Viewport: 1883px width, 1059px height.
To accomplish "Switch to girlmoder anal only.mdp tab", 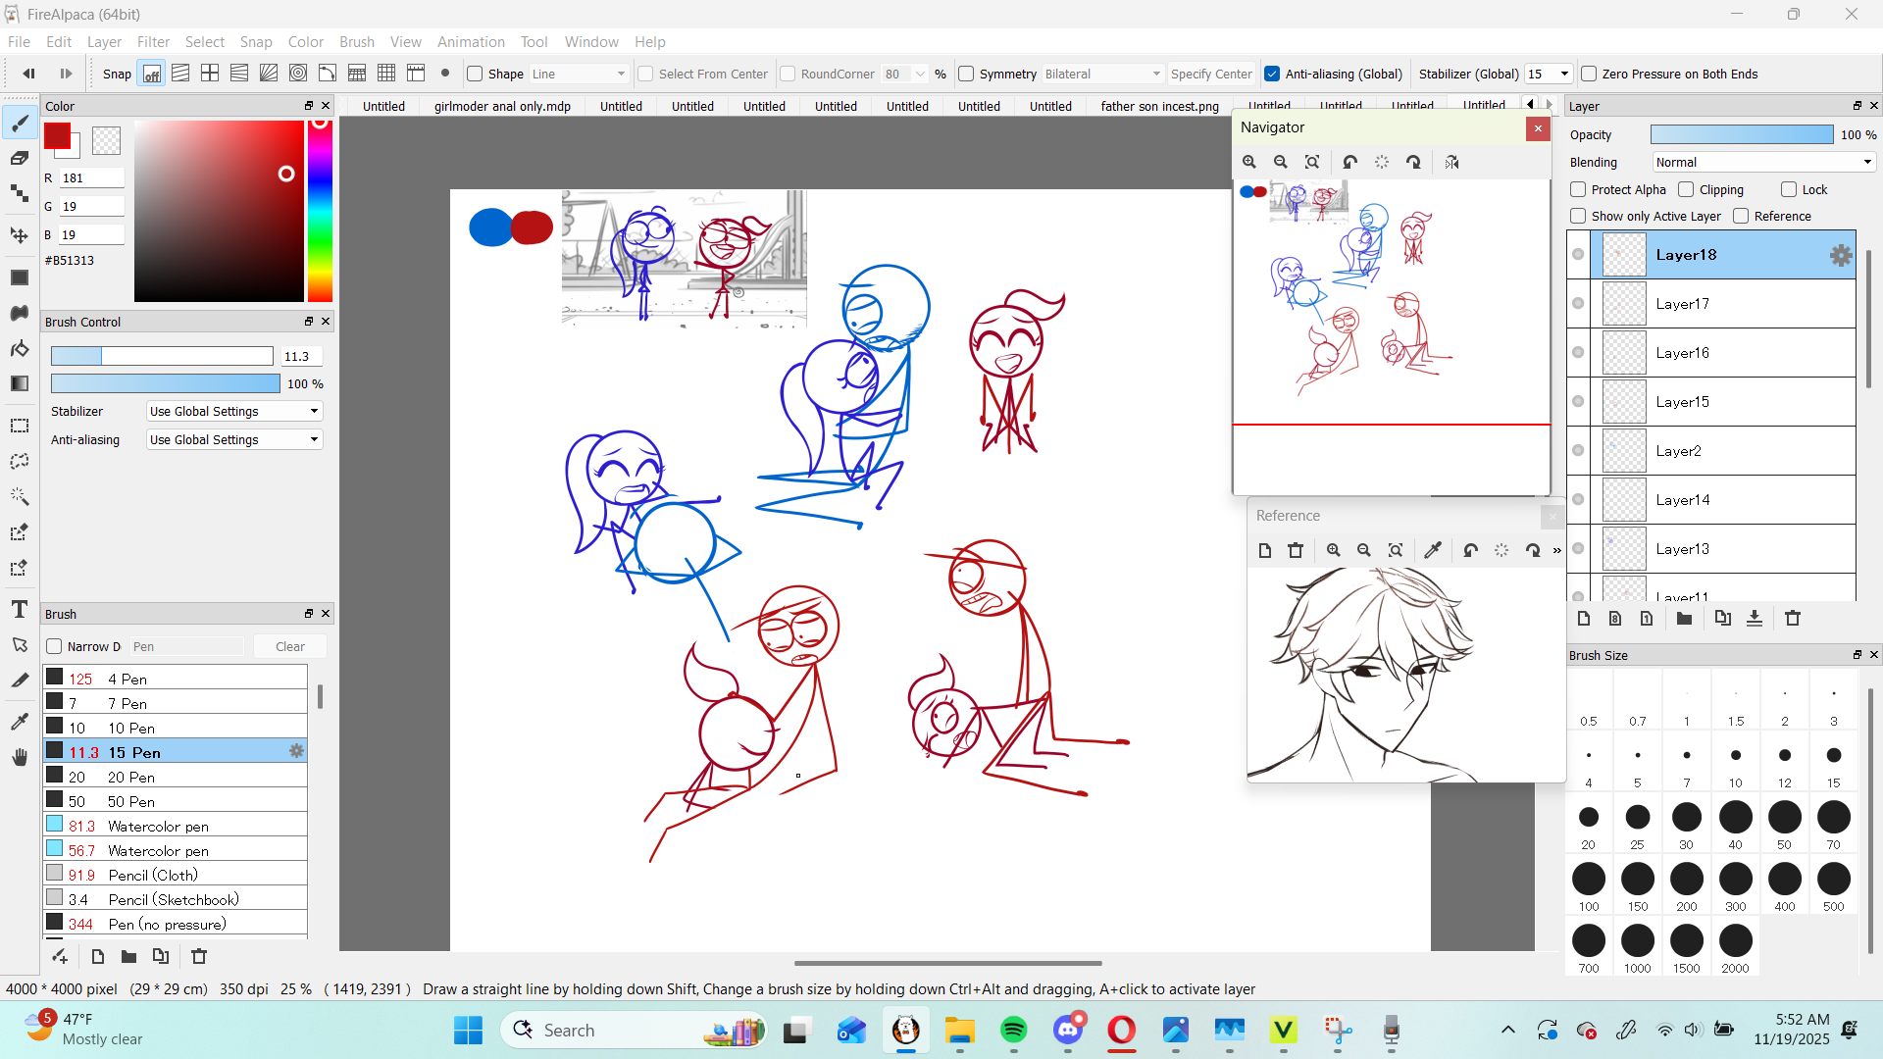I will click(502, 106).
